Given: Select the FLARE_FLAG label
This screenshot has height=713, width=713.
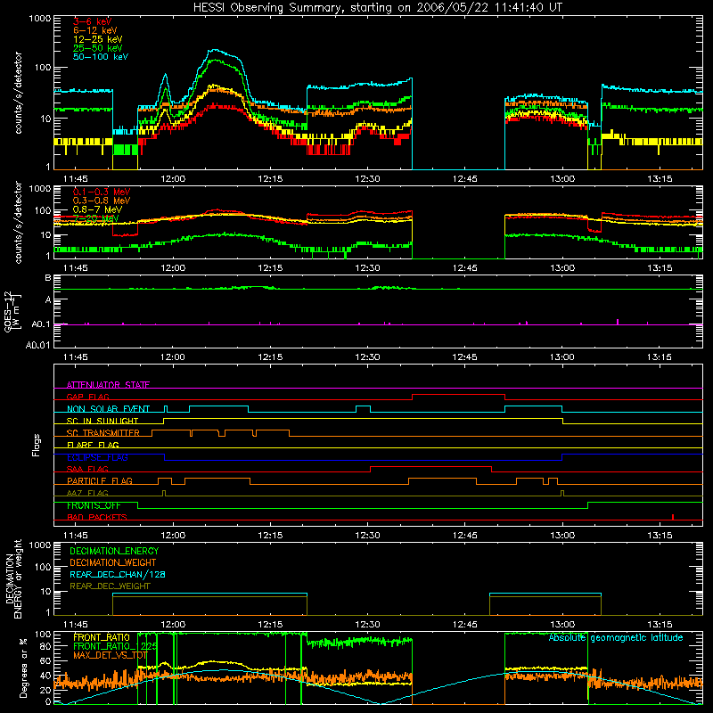Looking at the screenshot, I should (x=93, y=445).
